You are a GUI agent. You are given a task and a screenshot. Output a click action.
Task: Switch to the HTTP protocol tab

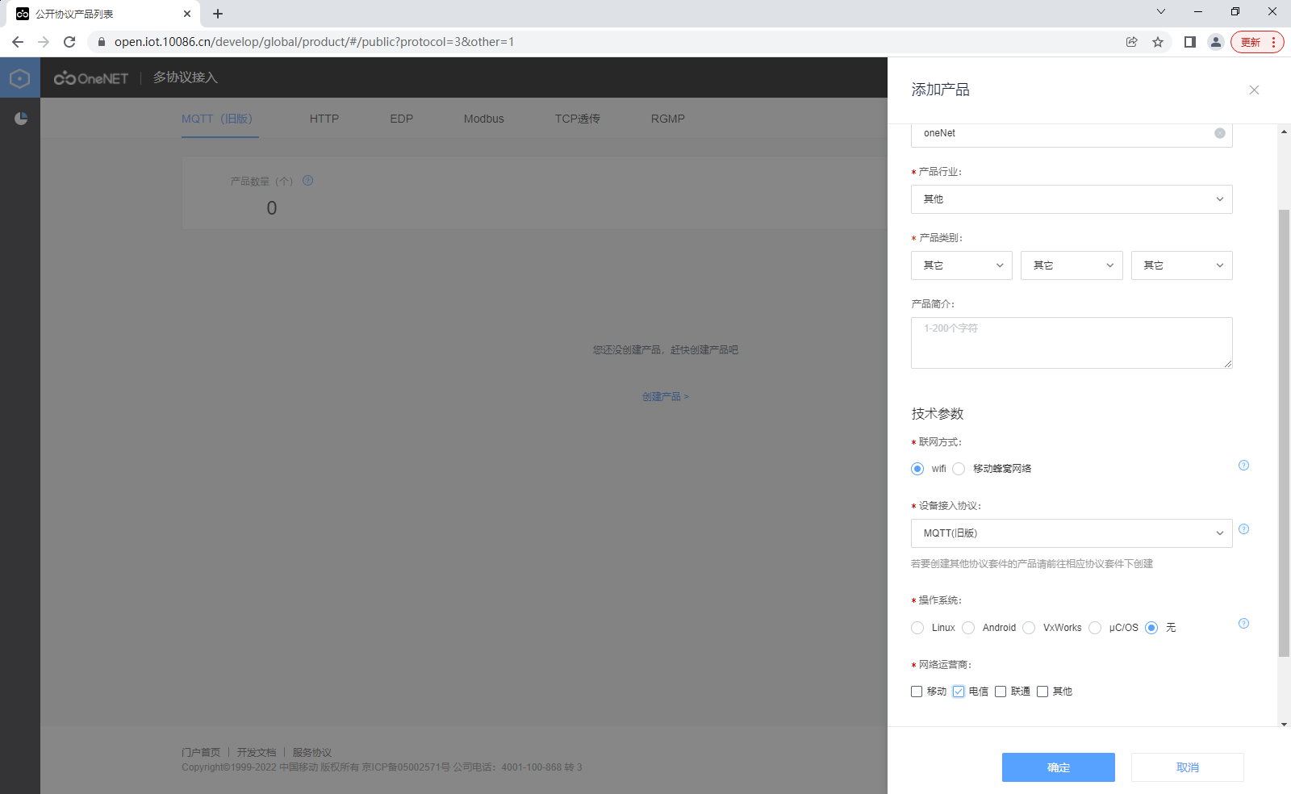pyautogui.click(x=324, y=119)
